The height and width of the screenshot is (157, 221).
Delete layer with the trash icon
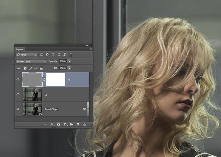84,124
